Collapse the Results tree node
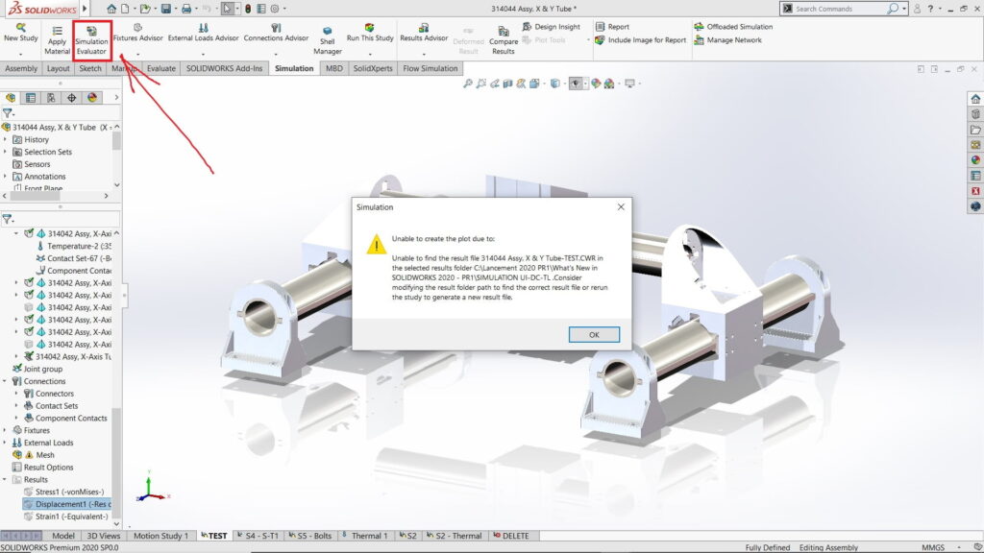Image resolution: width=984 pixels, height=553 pixels. point(6,479)
